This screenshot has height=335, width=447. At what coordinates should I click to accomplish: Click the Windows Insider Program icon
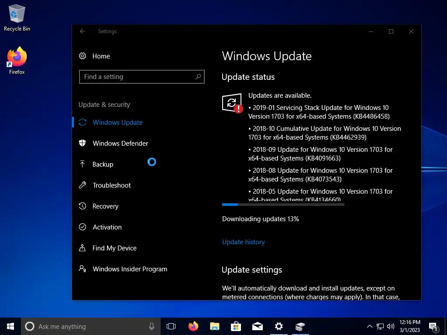point(83,269)
